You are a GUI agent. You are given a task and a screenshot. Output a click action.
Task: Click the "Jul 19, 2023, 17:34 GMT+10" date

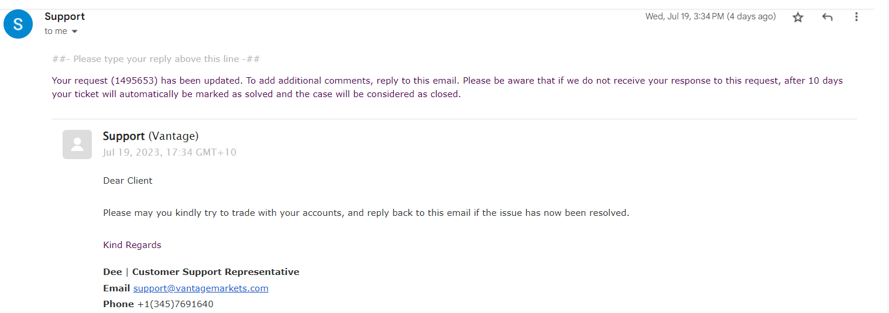pyautogui.click(x=169, y=152)
